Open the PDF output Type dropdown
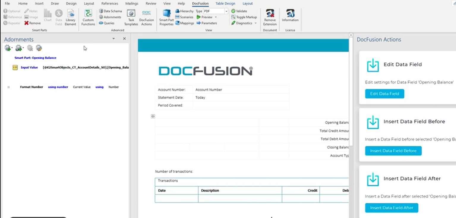Image resolution: width=456 pixels, height=218 pixels. coord(226,11)
